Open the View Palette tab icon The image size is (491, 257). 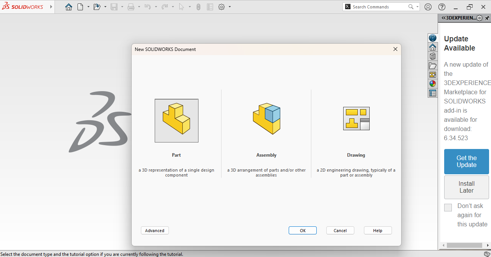[x=433, y=75]
